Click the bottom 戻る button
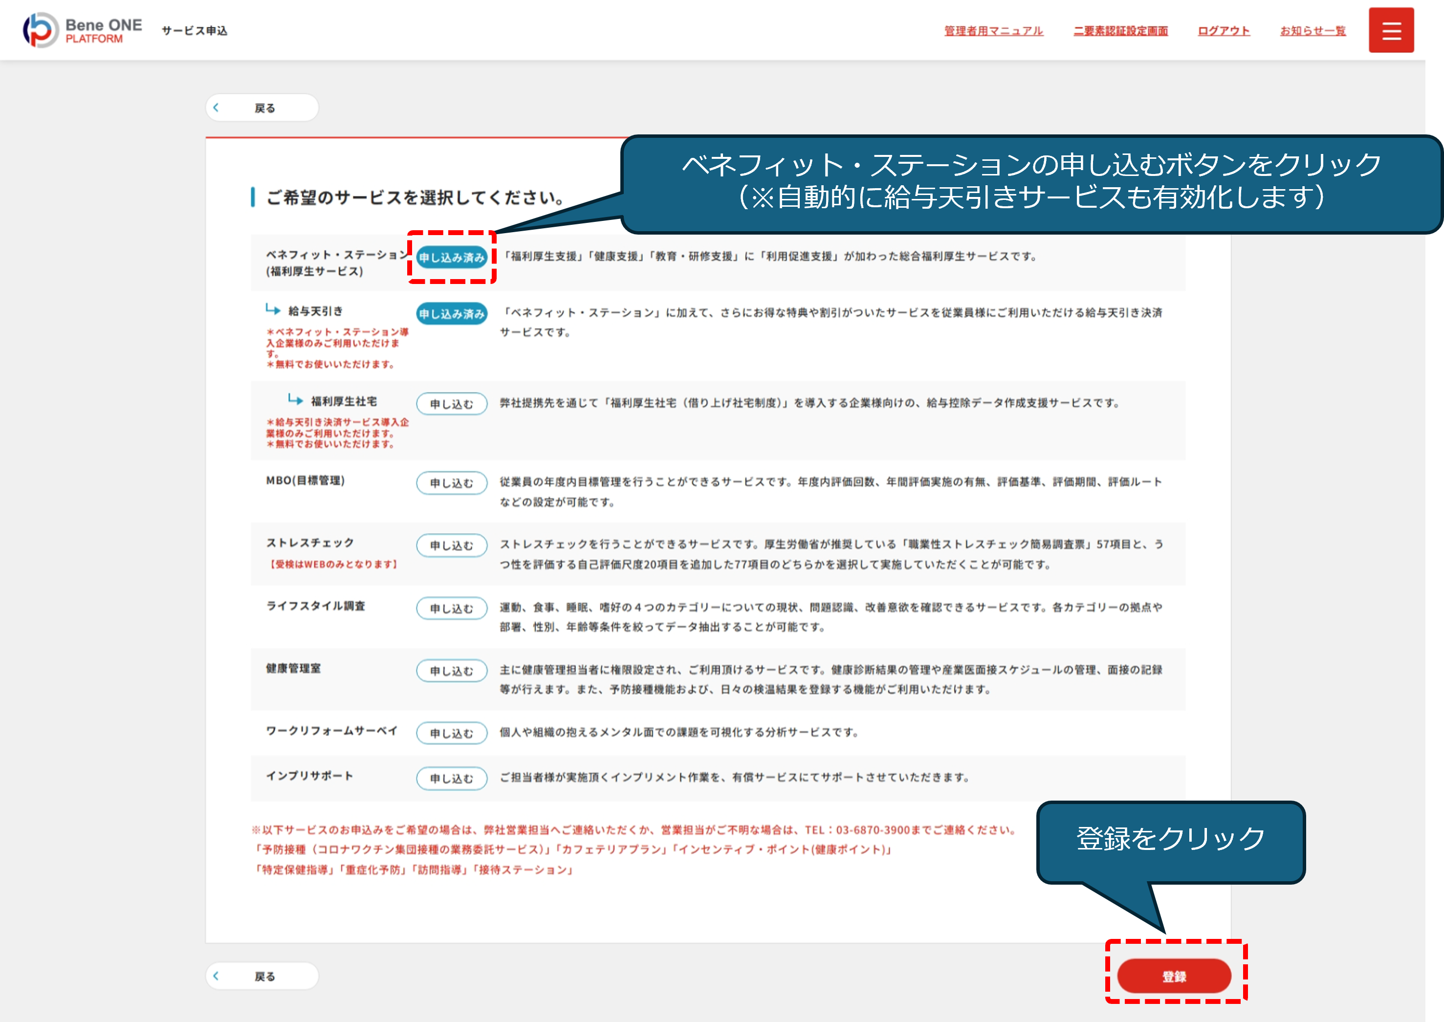This screenshot has width=1444, height=1022. click(262, 976)
